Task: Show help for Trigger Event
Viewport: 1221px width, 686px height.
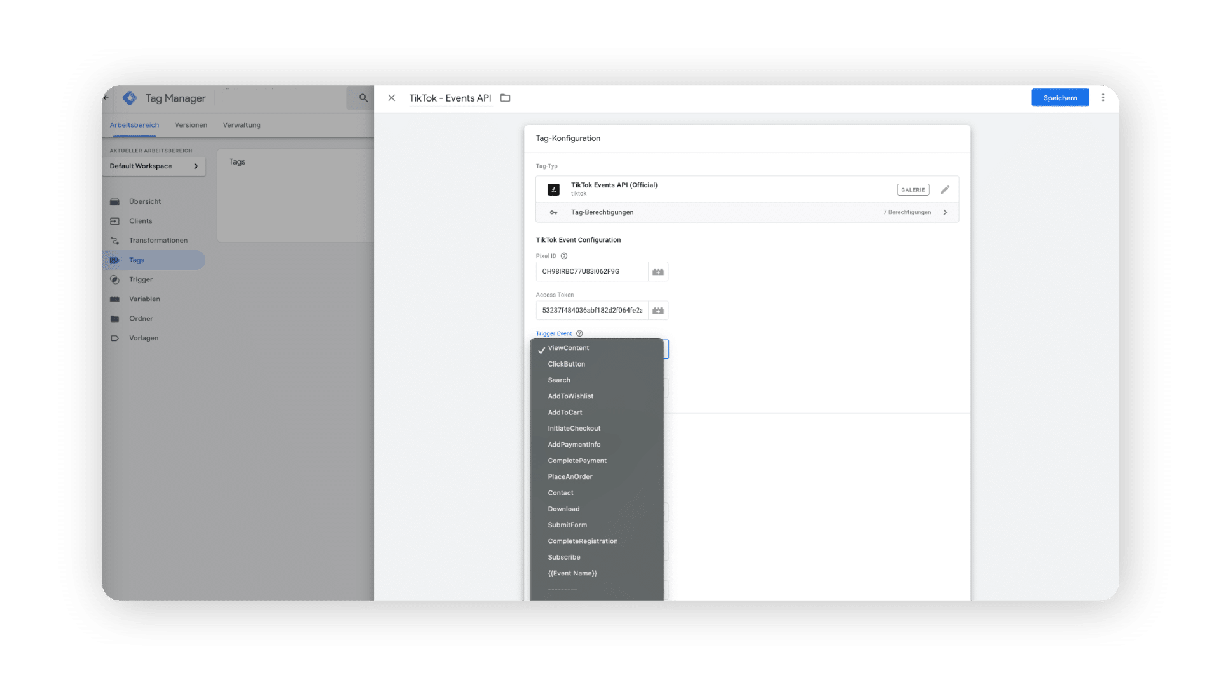Action: [579, 333]
